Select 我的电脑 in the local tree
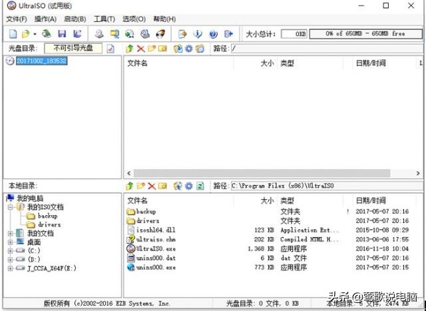Image resolution: width=426 pixels, height=311 pixels. click(x=30, y=198)
